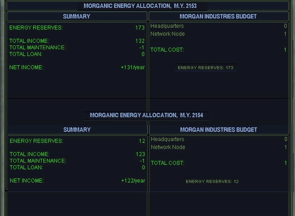Click the Net Income +122/year figure

(x=133, y=181)
